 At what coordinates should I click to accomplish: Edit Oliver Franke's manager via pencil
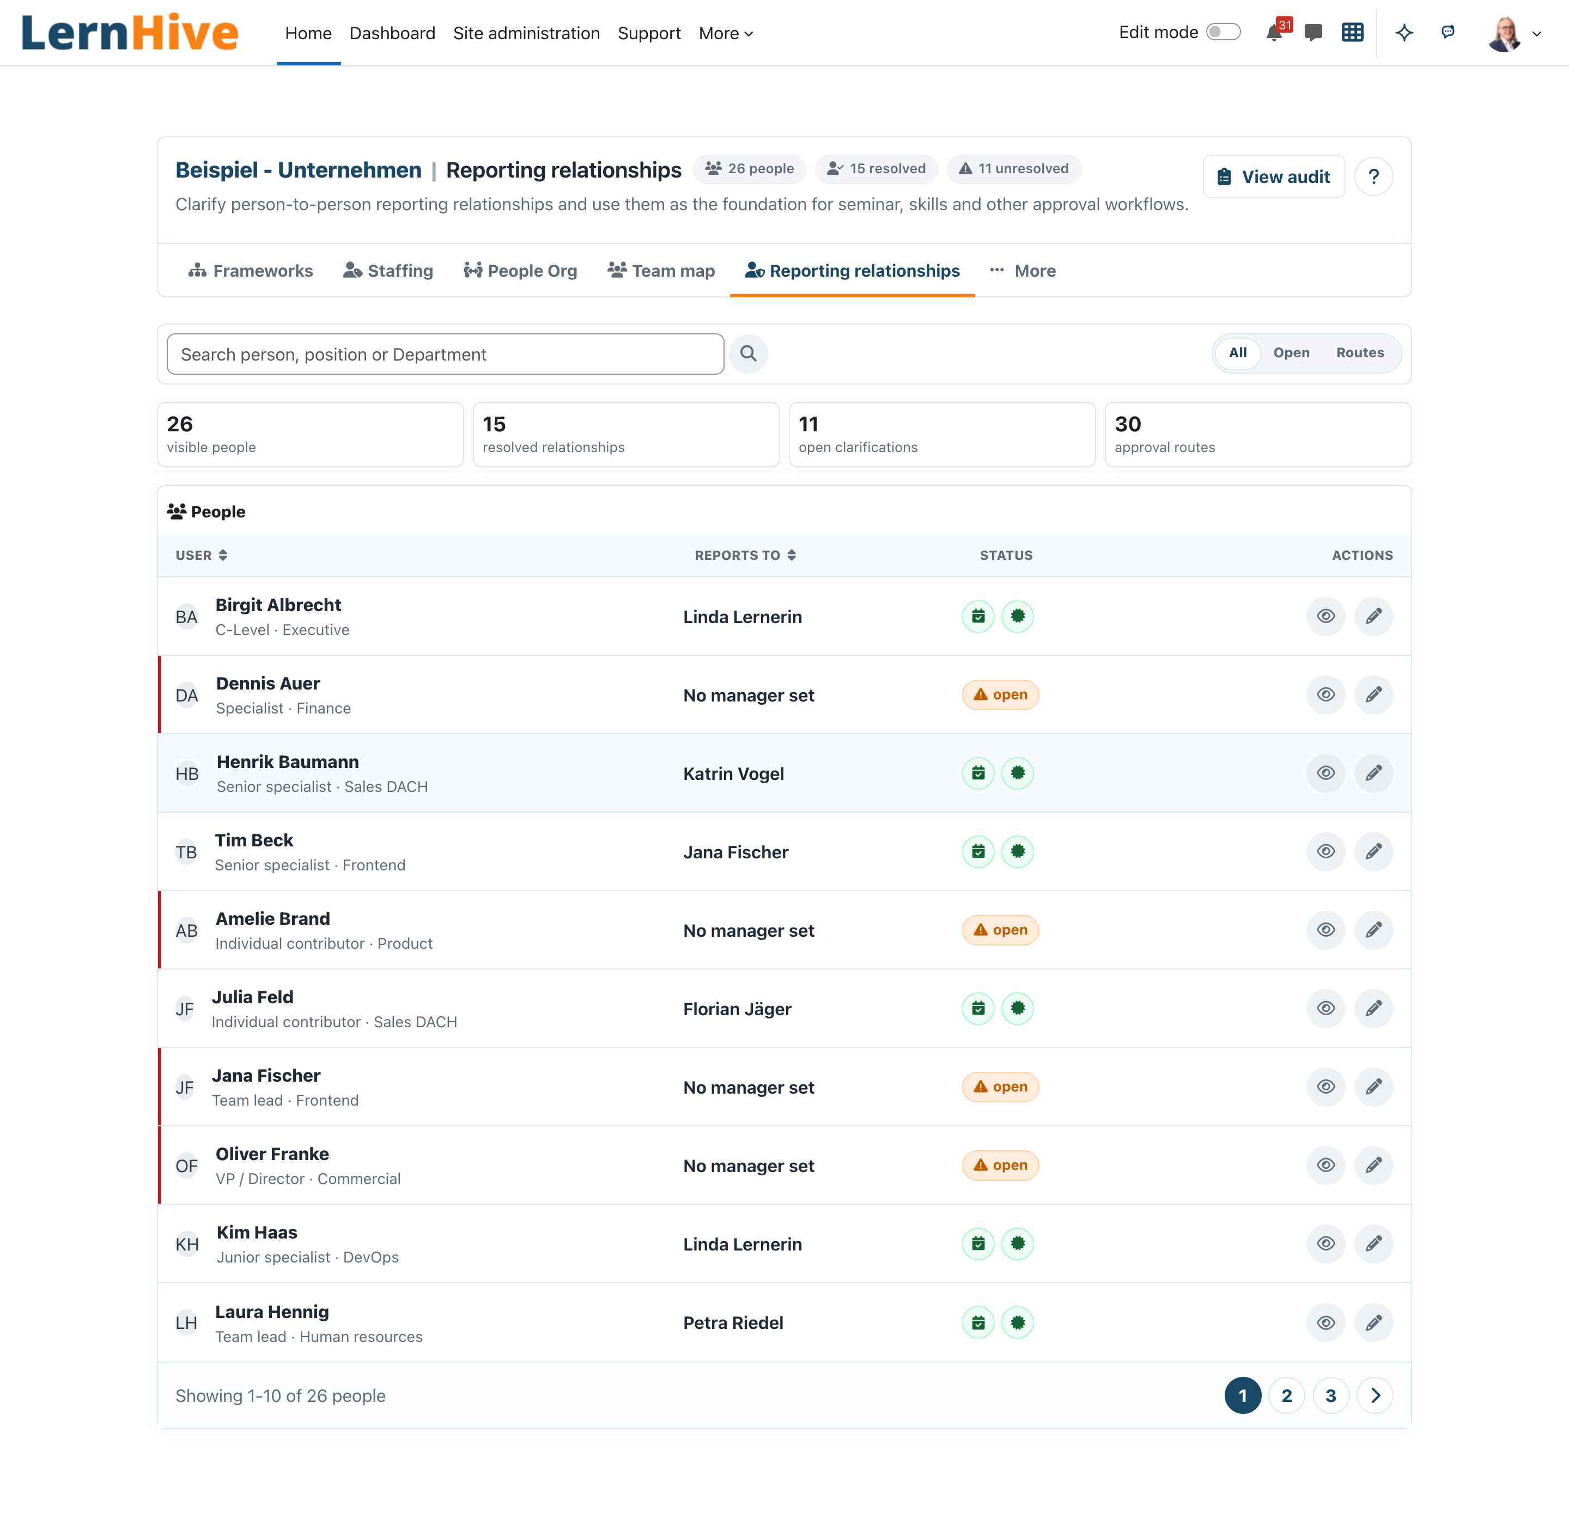coord(1373,1166)
